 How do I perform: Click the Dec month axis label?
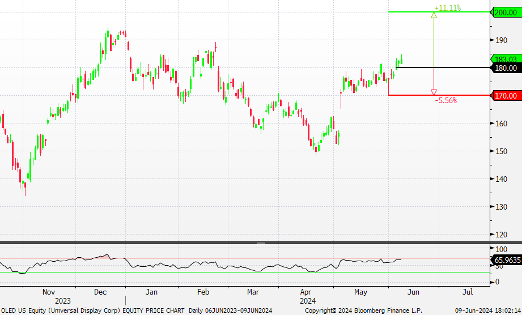pyautogui.click(x=100, y=292)
